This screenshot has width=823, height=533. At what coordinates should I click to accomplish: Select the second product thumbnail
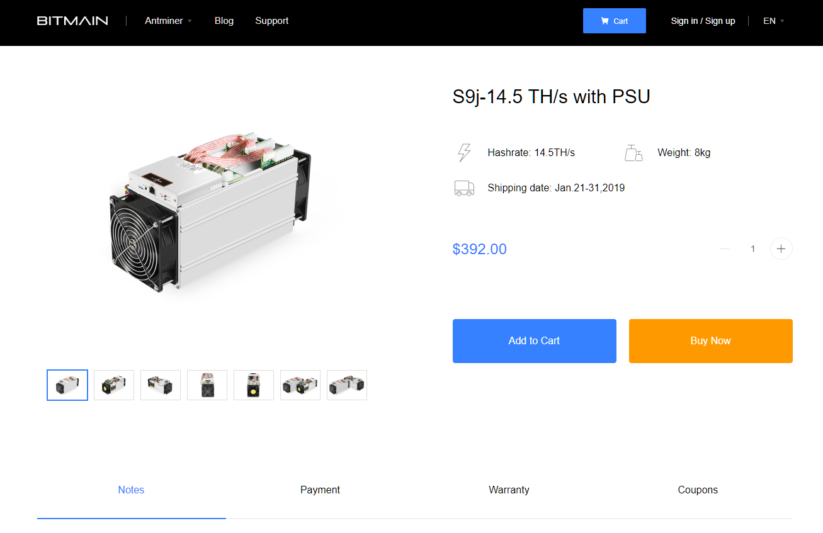pos(114,385)
